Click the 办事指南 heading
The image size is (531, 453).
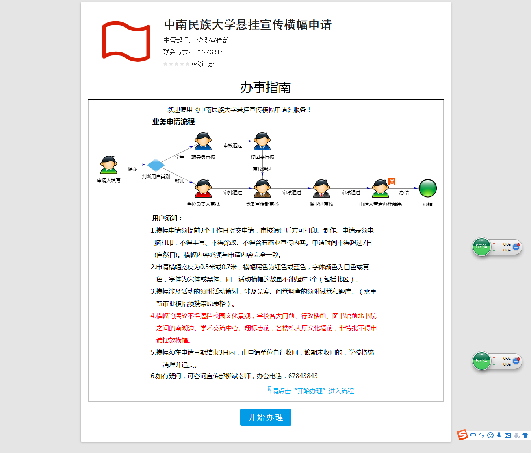(x=266, y=87)
